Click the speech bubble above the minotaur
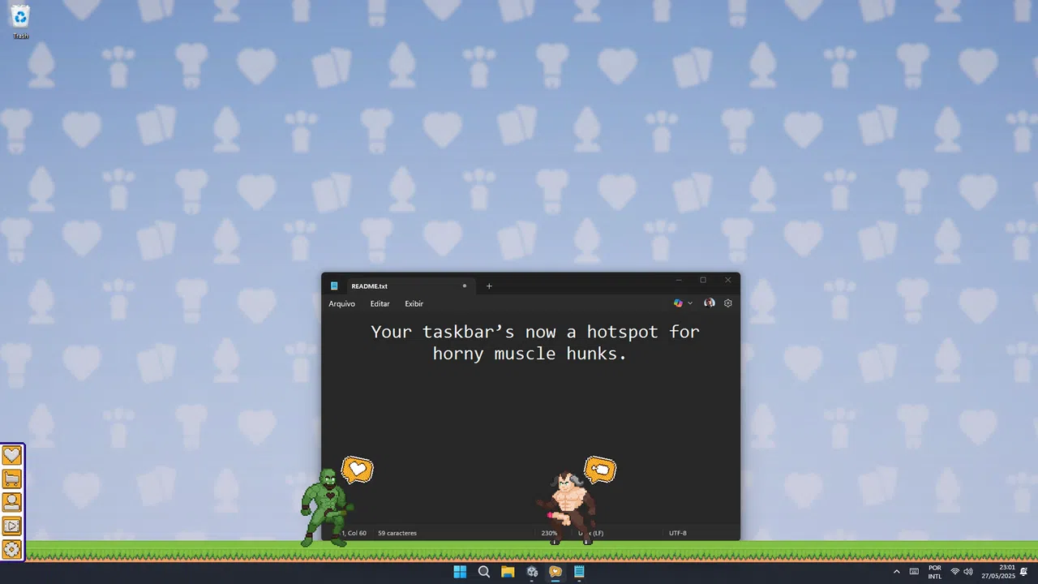 pos(600,469)
